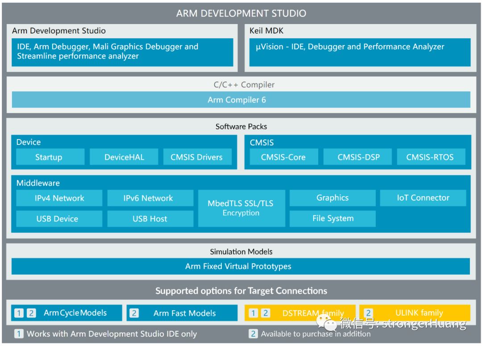Click the Graphics middleware block

tap(333, 198)
